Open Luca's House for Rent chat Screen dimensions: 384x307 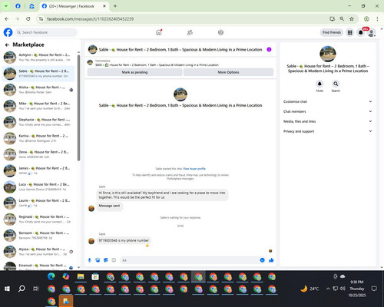pyautogui.click(x=38, y=187)
